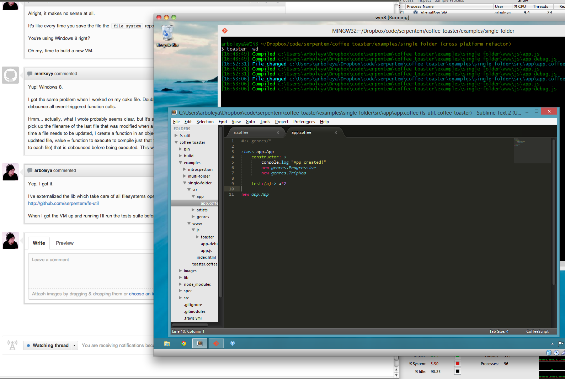Click the editor vertical scrollbar in Sublime
Image resolution: width=565 pixels, height=379 pixels.
click(554, 211)
